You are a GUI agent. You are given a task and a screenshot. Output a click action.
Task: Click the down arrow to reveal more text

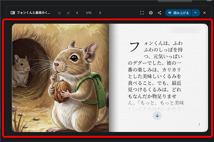coord(157,116)
